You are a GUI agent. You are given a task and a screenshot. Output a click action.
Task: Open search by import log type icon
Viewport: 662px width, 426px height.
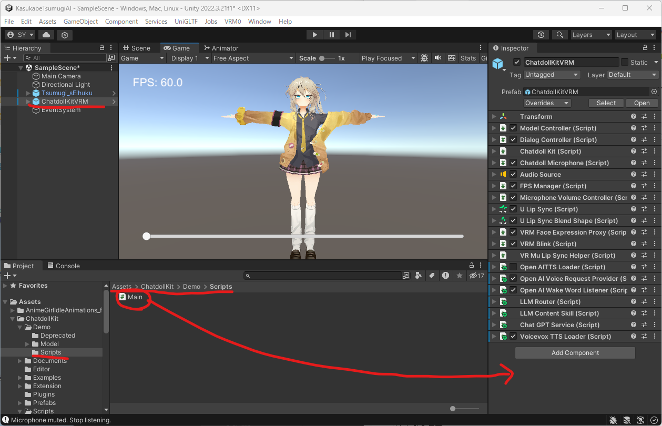445,276
